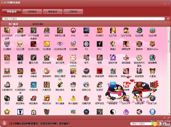
Task: Launch the 穿越火线 CF game
Action: tap(86, 71)
